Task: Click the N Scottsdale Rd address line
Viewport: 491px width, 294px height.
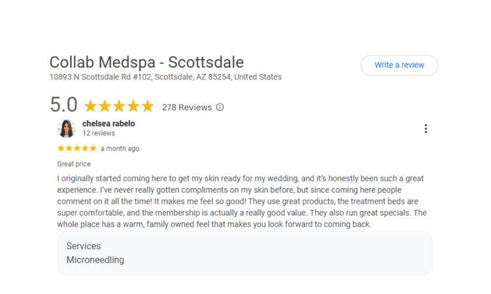Action: pos(166,77)
